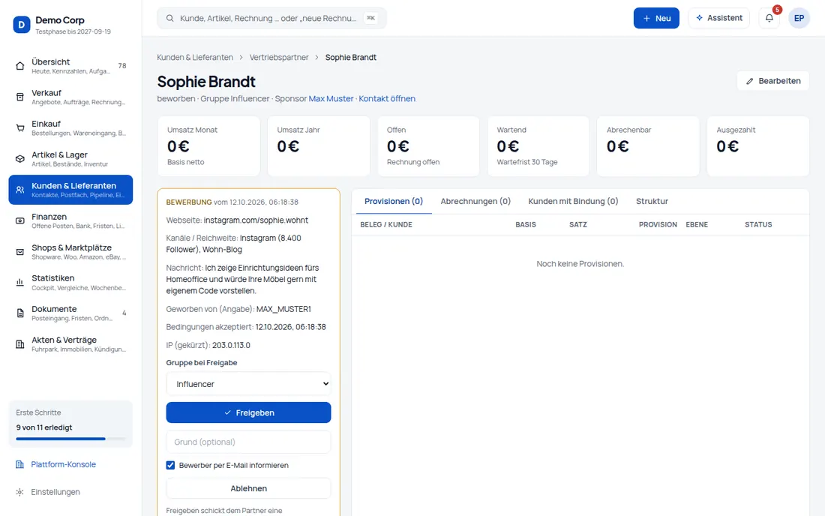Click the MAX_MUSTER1 referral code text
This screenshot has height=516, width=825.
(283, 309)
